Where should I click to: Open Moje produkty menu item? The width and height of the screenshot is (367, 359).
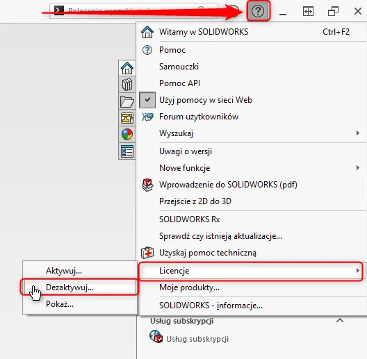[x=252, y=287]
